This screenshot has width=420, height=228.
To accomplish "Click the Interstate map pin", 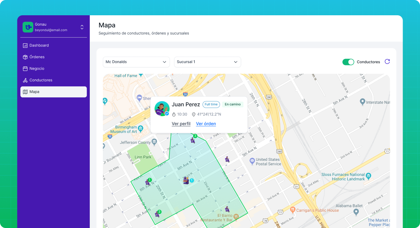I will [x=363, y=102].
